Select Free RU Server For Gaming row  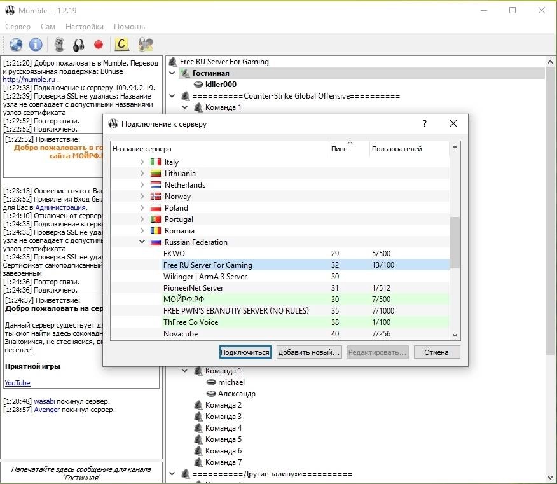pyautogui.click(x=280, y=265)
